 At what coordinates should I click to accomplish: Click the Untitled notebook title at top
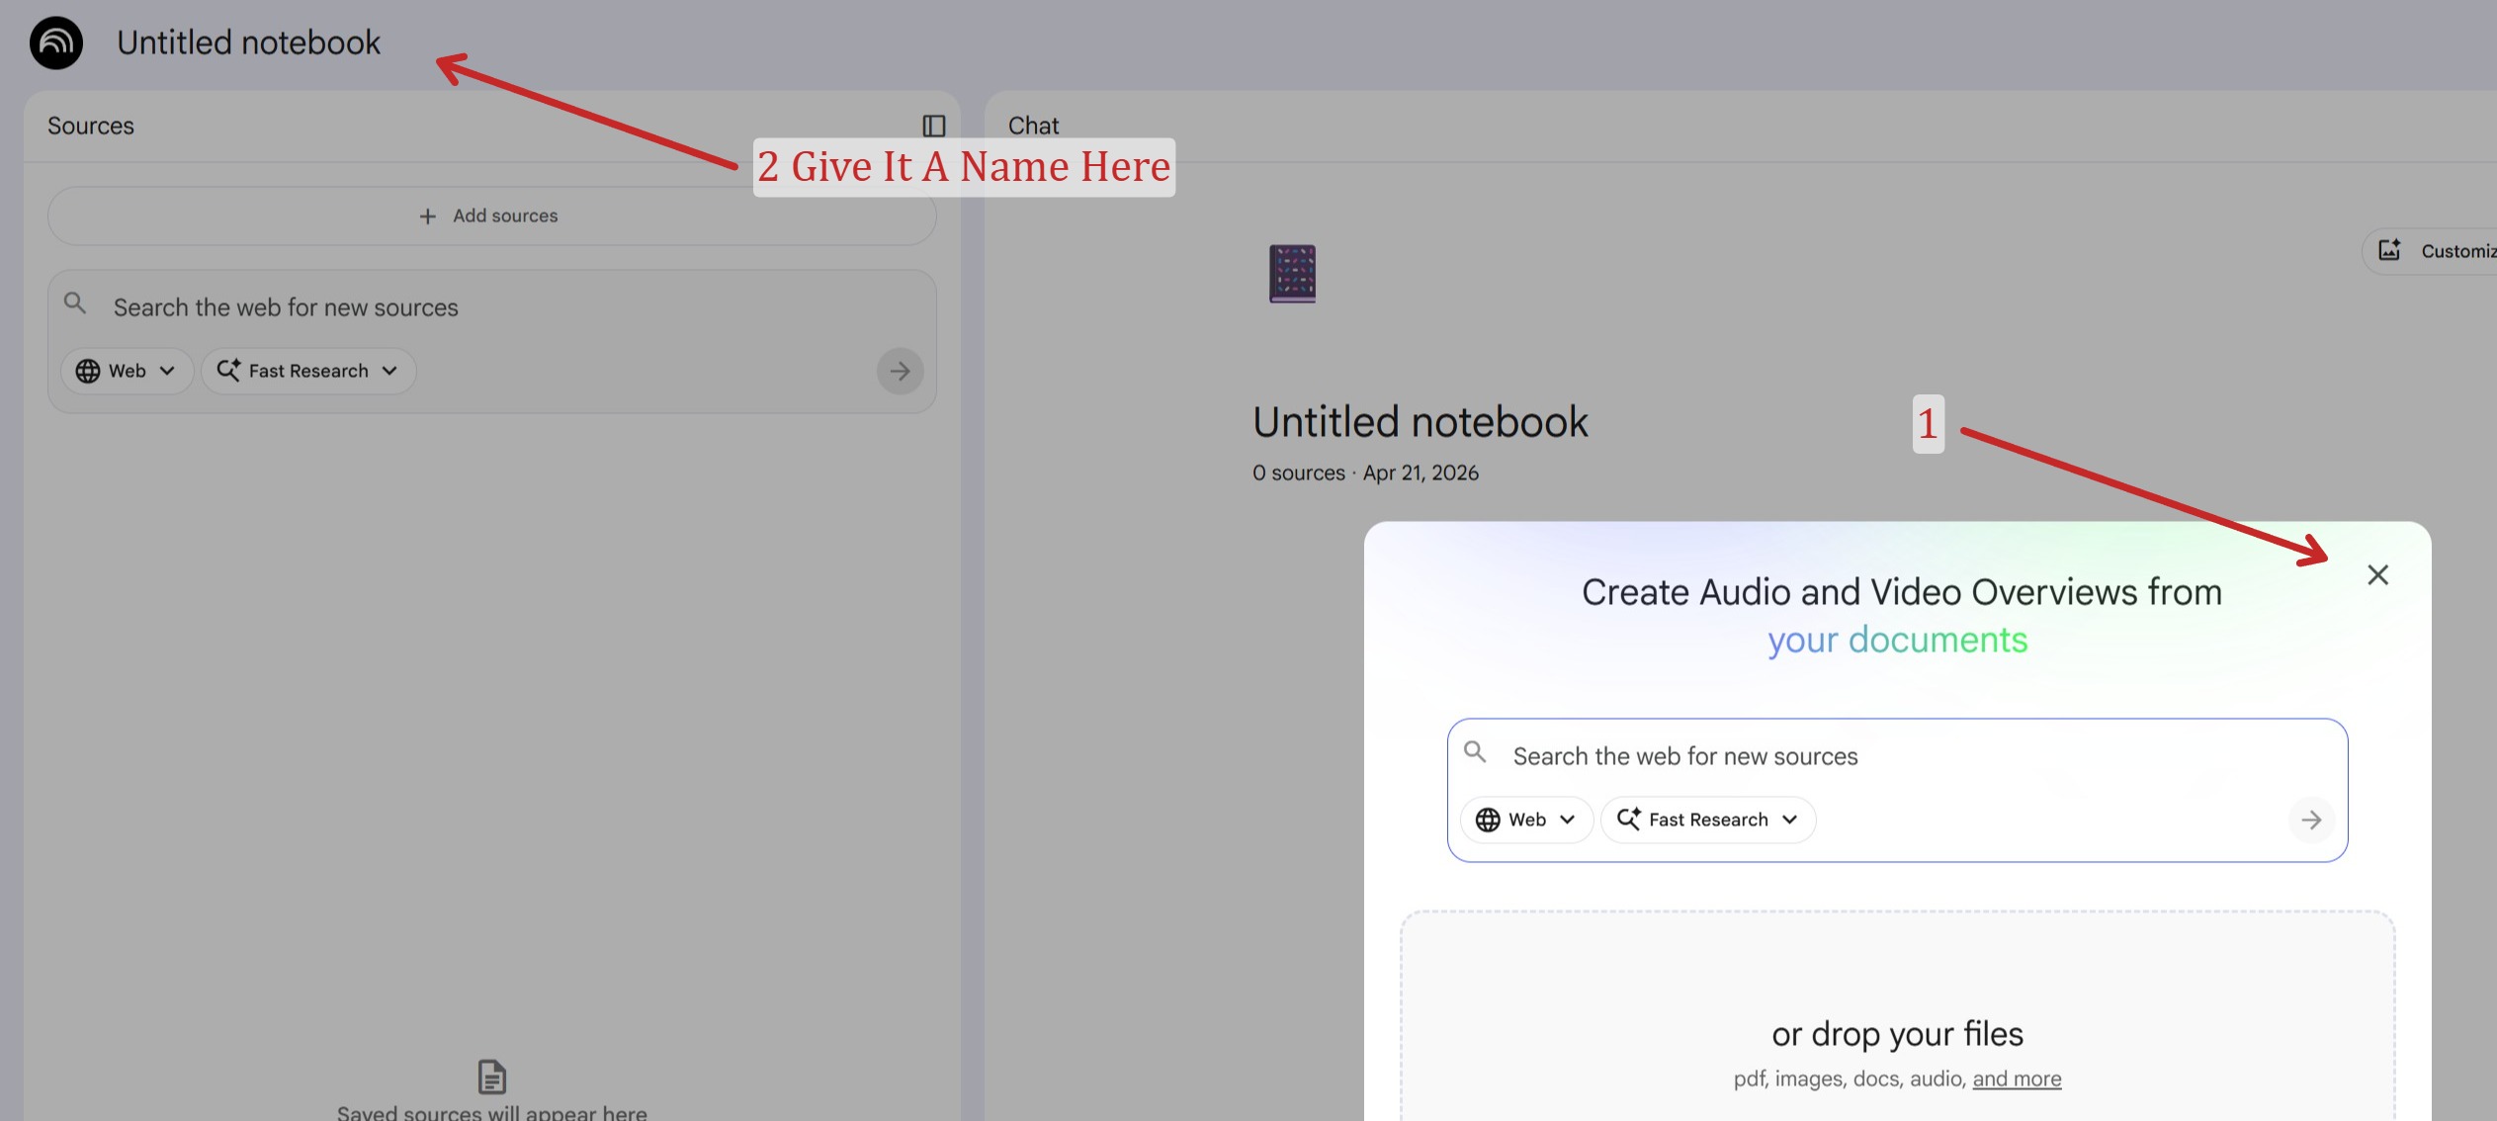[248, 43]
